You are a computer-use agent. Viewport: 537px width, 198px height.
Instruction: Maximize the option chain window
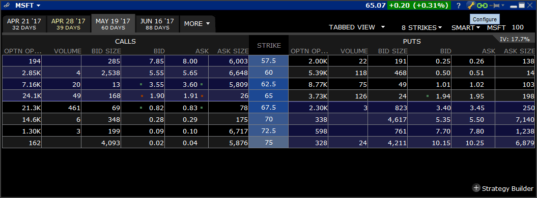click(x=522, y=6)
